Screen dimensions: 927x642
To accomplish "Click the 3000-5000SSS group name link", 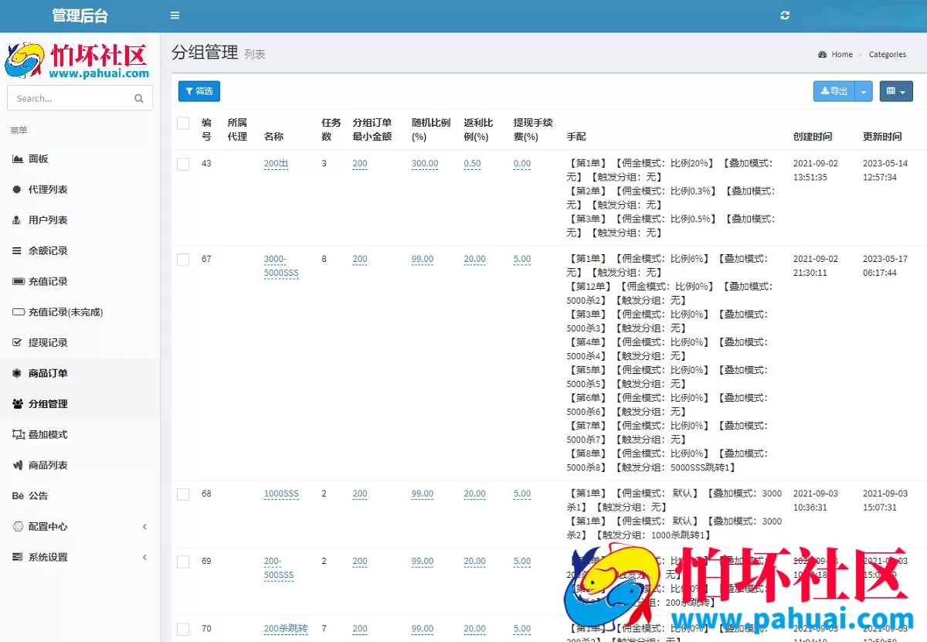I will [281, 266].
